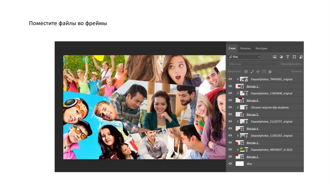Select thumbnail of Depositphotos_21219727_original layer
Screen dimensions: 330x184
coord(244,121)
